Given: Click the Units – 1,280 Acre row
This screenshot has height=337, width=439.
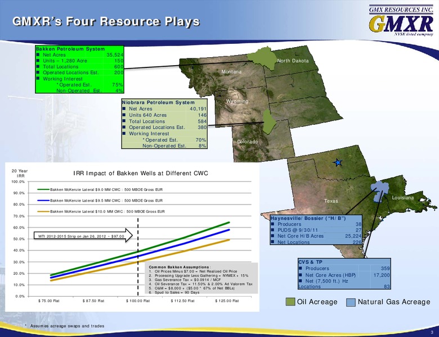Looking at the screenshot, I should (x=80, y=61).
